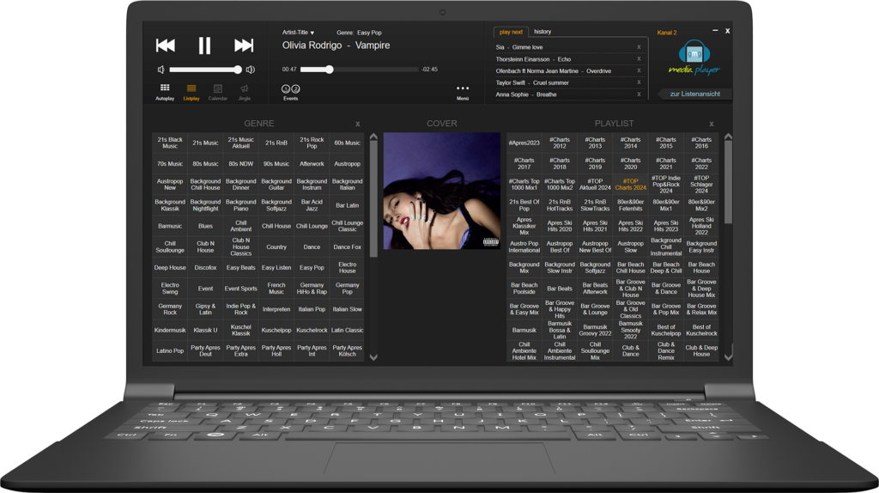Adjust the volume slider

(206, 70)
